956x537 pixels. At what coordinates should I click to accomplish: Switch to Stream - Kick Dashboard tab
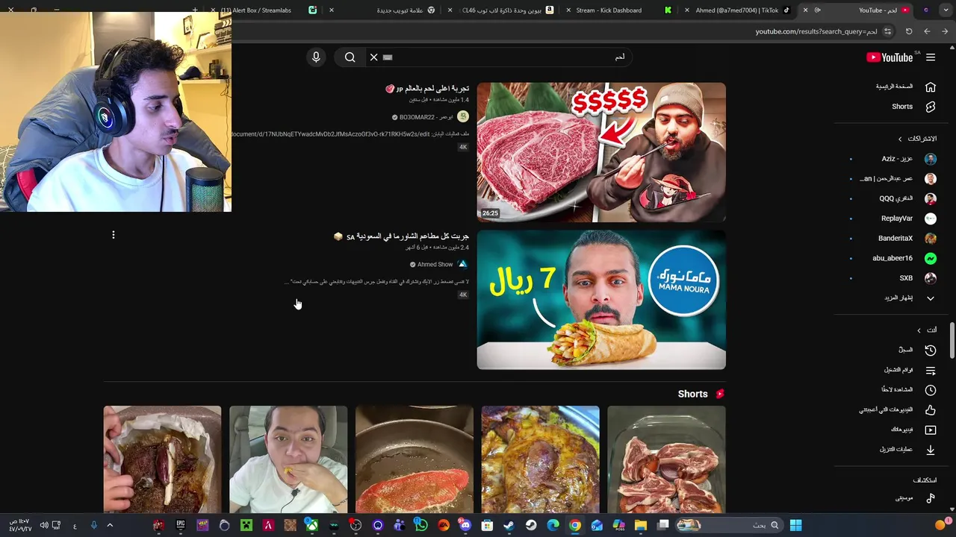[x=609, y=10]
